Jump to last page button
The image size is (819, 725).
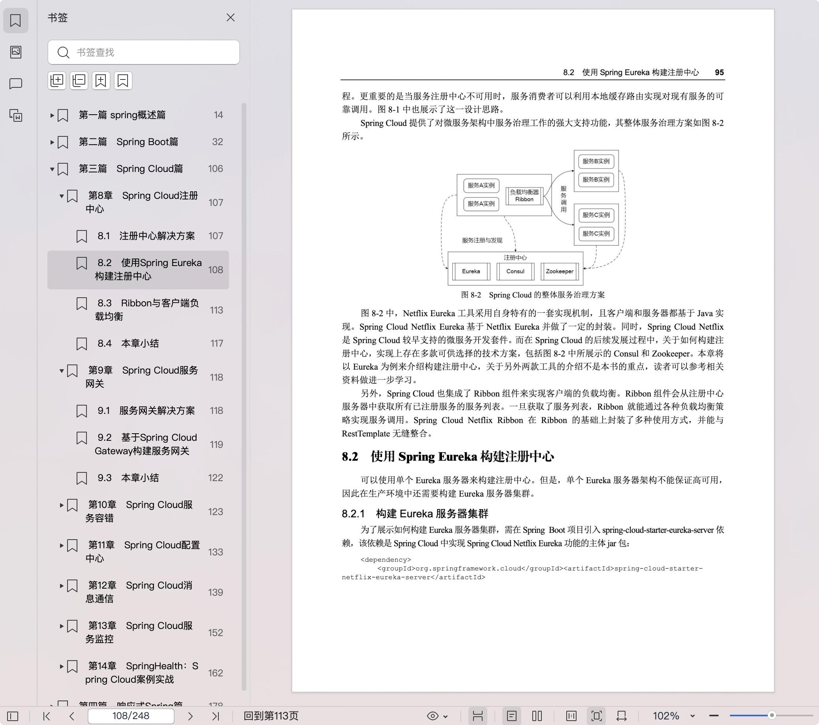pos(216,716)
